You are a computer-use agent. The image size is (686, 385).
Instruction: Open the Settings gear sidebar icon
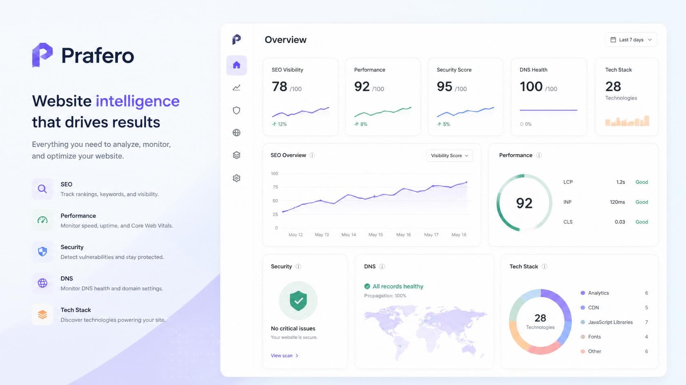pyautogui.click(x=236, y=178)
